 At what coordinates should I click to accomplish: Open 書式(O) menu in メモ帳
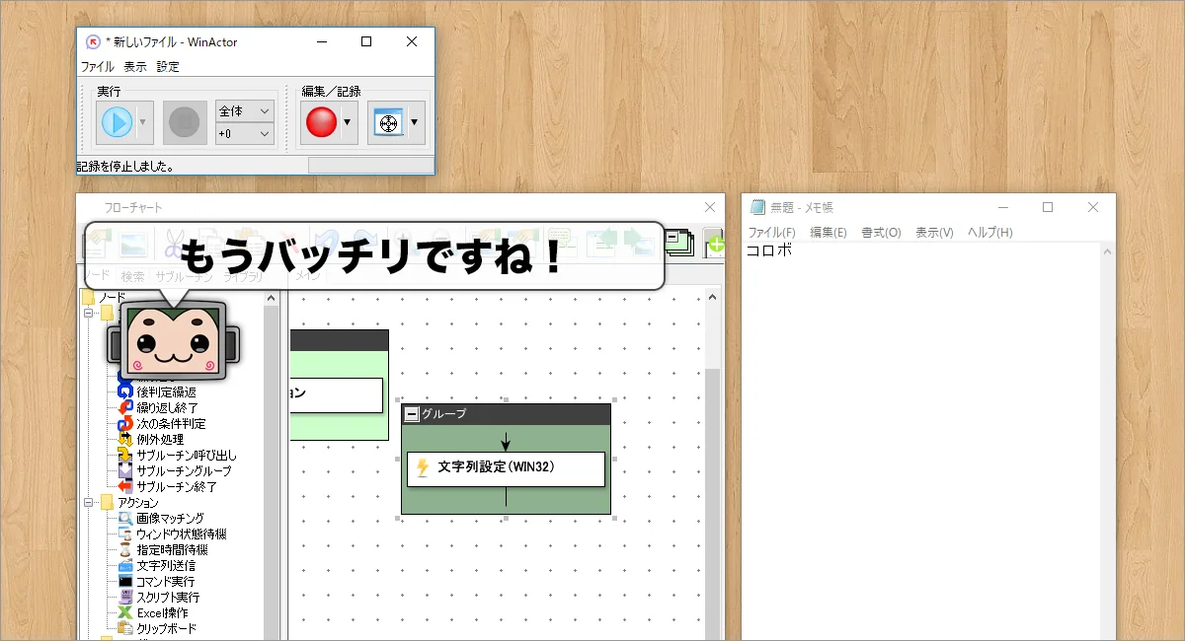coord(881,233)
